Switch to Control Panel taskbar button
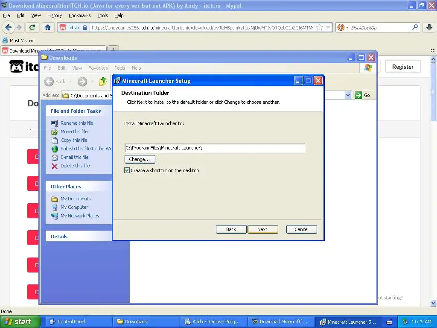This screenshot has height=328, width=437. pyautogui.click(x=79, y=322)
